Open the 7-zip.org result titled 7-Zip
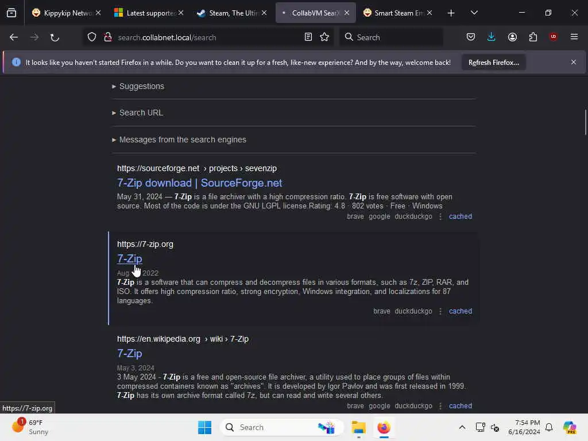 [x=129, y=259]
